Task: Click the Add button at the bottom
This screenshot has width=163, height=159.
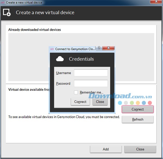Action: (106, 149)
